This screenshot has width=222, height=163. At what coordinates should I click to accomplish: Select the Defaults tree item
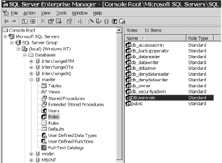click(x=56, y=129)
